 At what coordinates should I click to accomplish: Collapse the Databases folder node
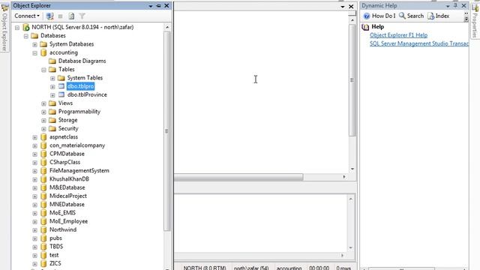(26, 36)
